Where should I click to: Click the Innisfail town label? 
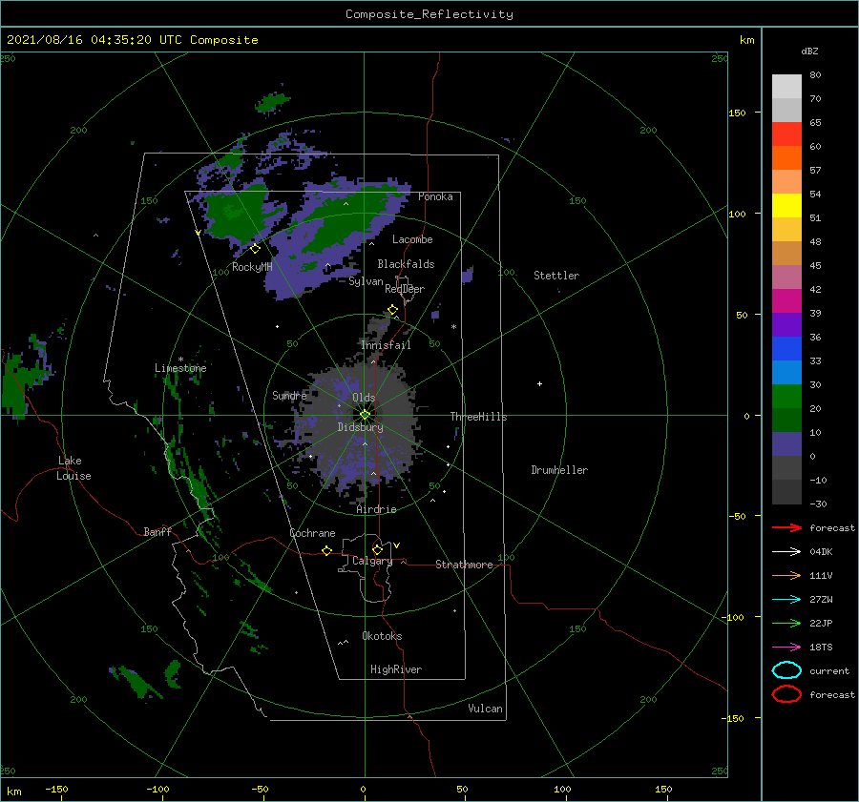point(386,345)
